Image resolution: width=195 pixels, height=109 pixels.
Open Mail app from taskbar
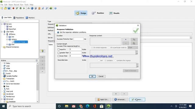point(74,106)
